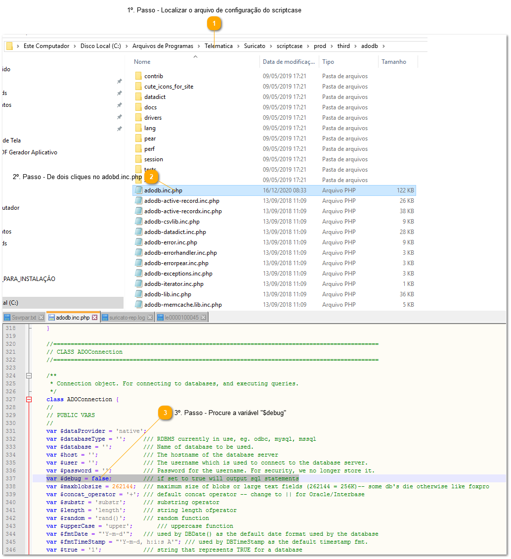
Task: Select adodb-active-record.inc.php file icon
Action: 138,200
